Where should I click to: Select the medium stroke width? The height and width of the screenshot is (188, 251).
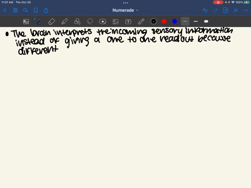(196, 21)
